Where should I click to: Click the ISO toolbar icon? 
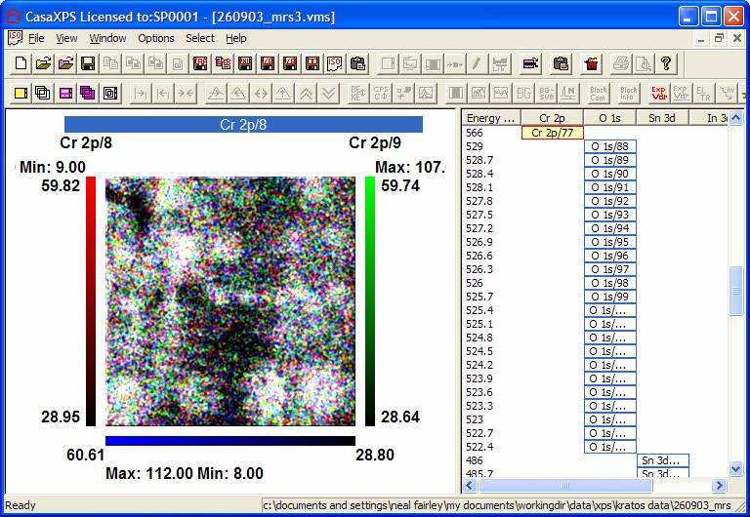[x=335, y=64]
